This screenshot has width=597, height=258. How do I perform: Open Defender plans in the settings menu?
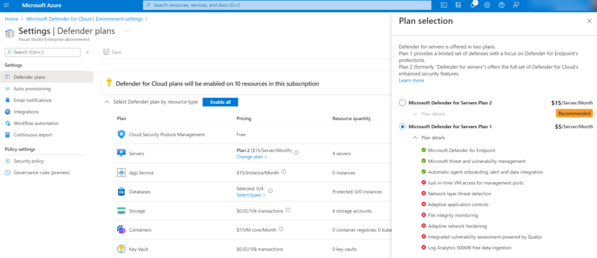tap(47, 77)
